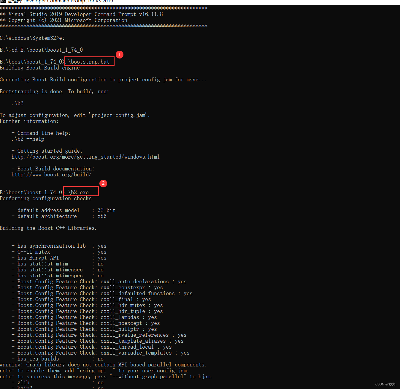Click the 'cxx11_lambdas : yes' line
400x389 pixels.
point(84,317)
